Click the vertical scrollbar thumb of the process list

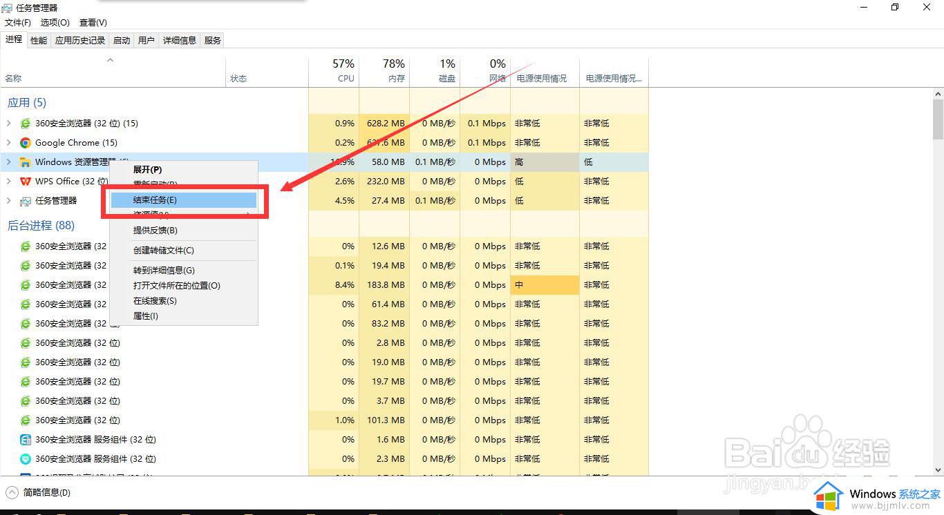pyautogui.click(x=938, y=119)
